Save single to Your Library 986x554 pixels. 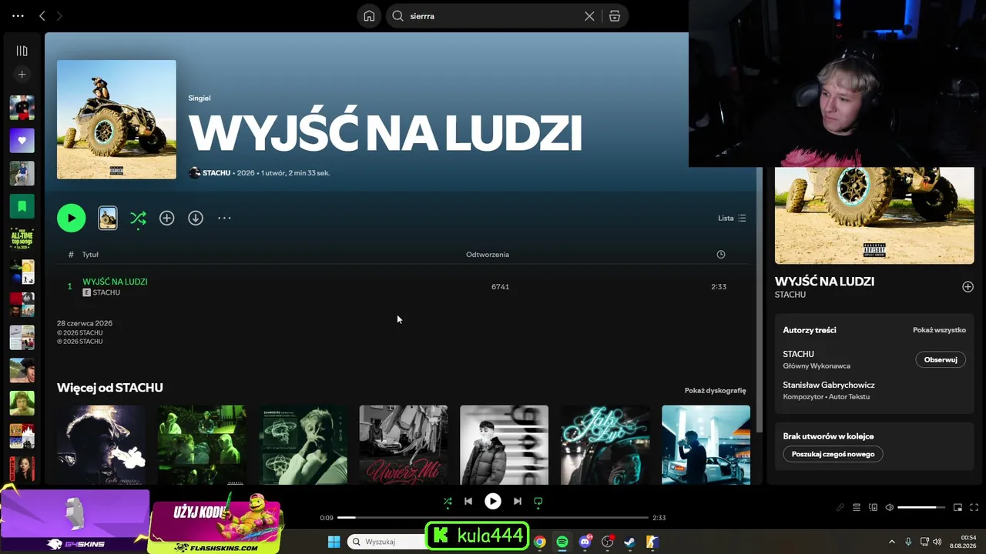(x=167, y=219)
